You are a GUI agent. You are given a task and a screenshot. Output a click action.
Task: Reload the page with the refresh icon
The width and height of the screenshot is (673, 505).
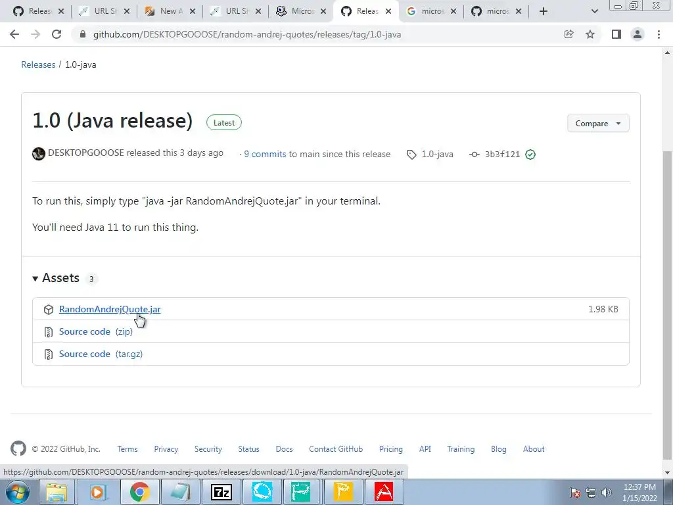(x=57, y=34)
